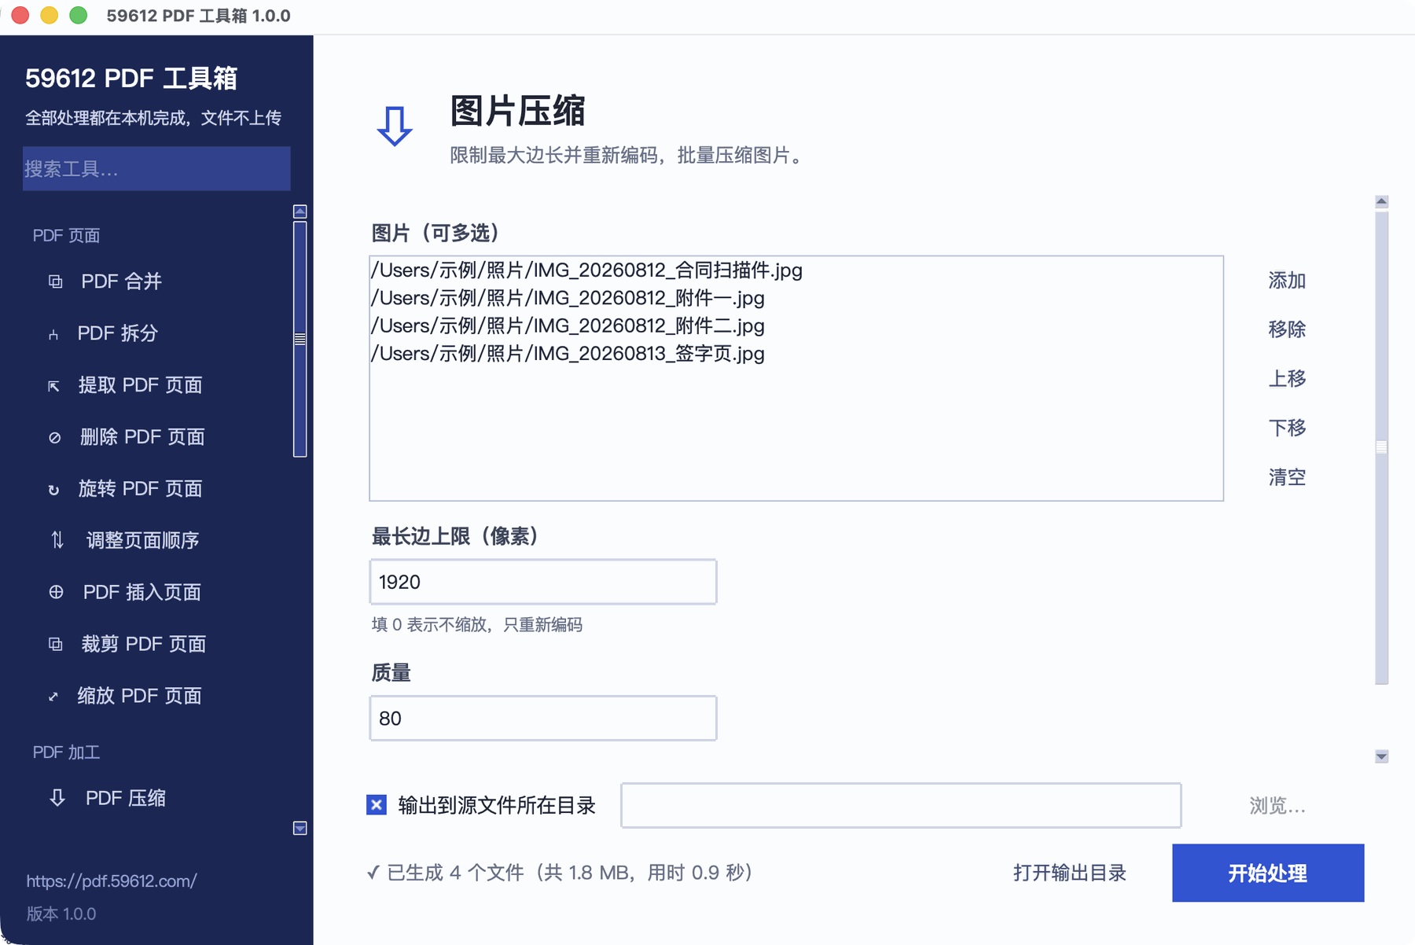
Task: Click 添加 to add images
Action: coord(1287,281)
